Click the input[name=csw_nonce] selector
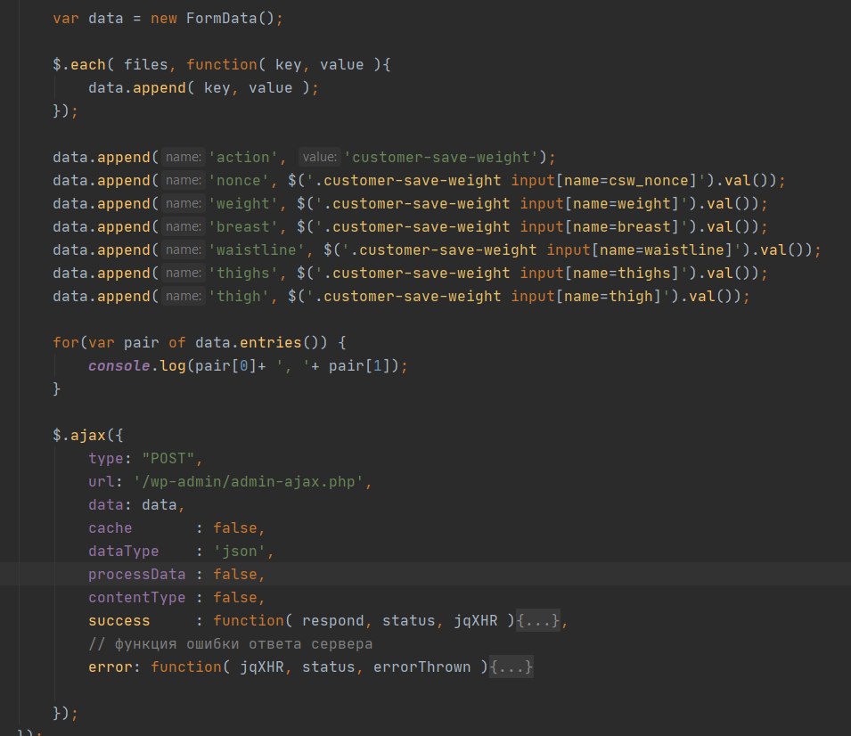The image size is (851, 736). [x=603, y=180]
